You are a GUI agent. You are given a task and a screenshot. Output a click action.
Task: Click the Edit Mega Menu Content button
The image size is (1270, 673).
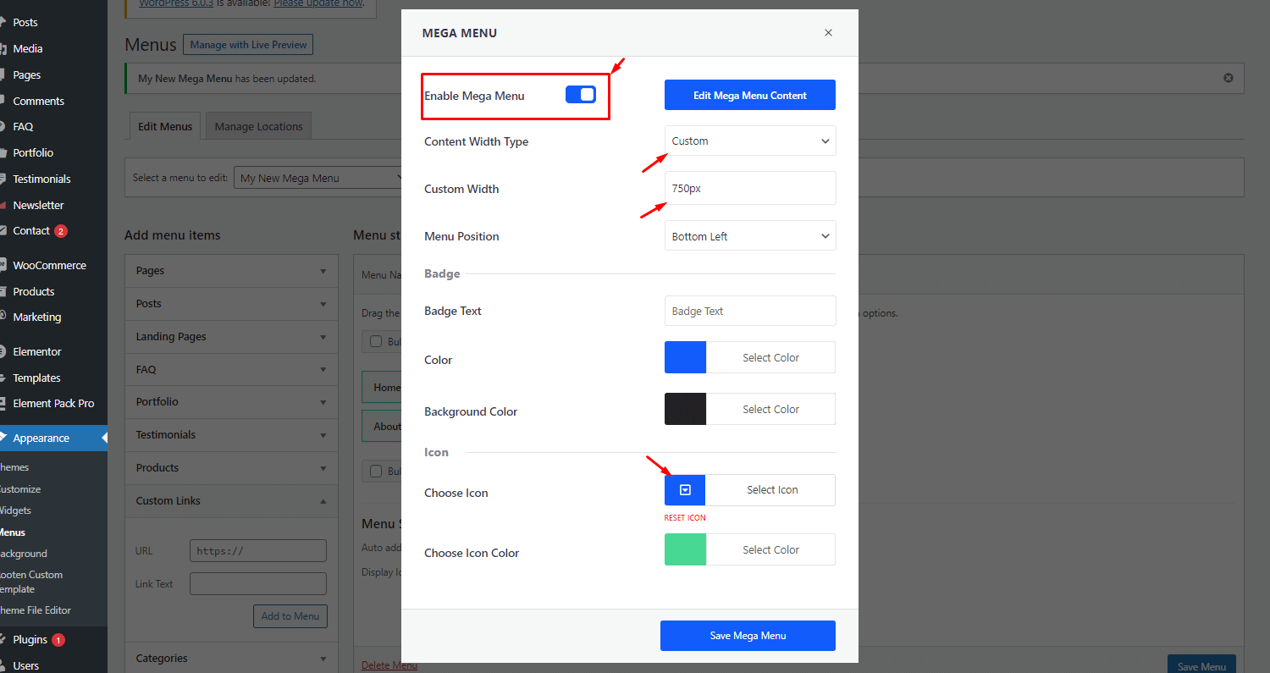point(749,94)
